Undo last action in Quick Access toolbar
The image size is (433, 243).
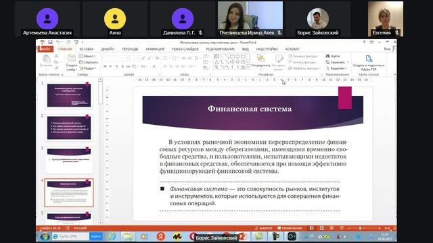(x=58, y=42)
